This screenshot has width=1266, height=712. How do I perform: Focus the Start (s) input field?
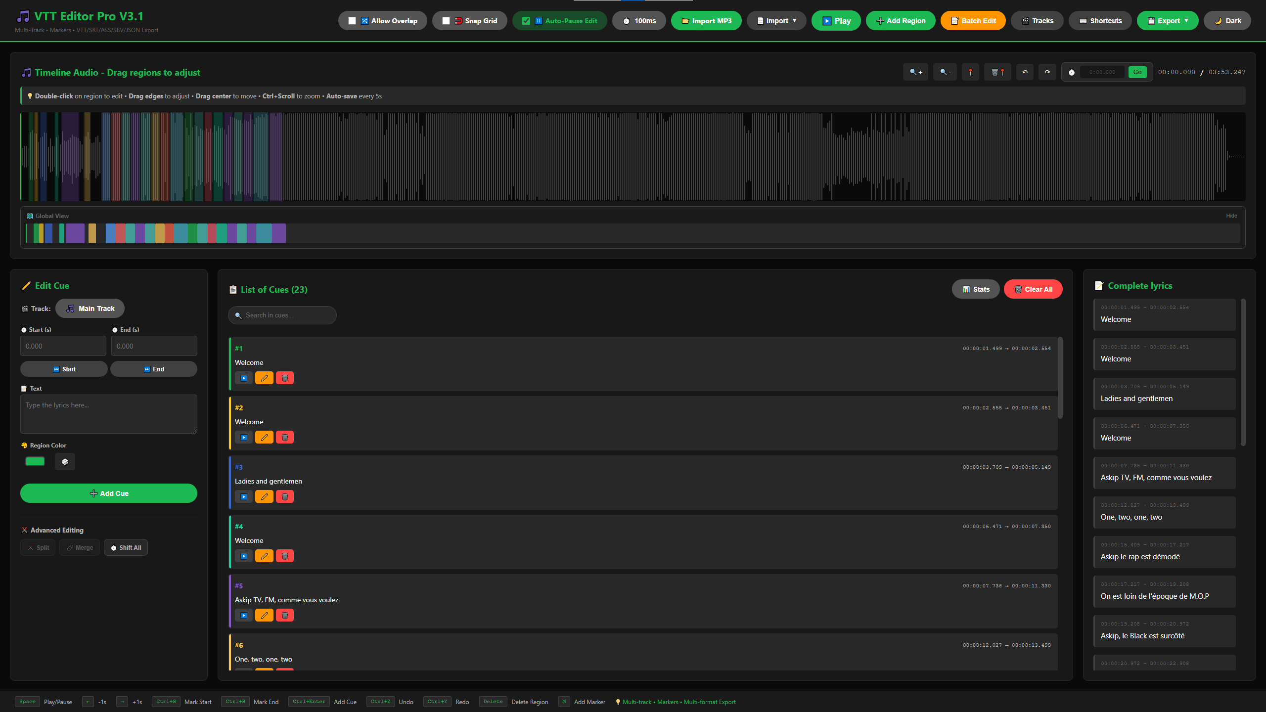tap(63, 346)
